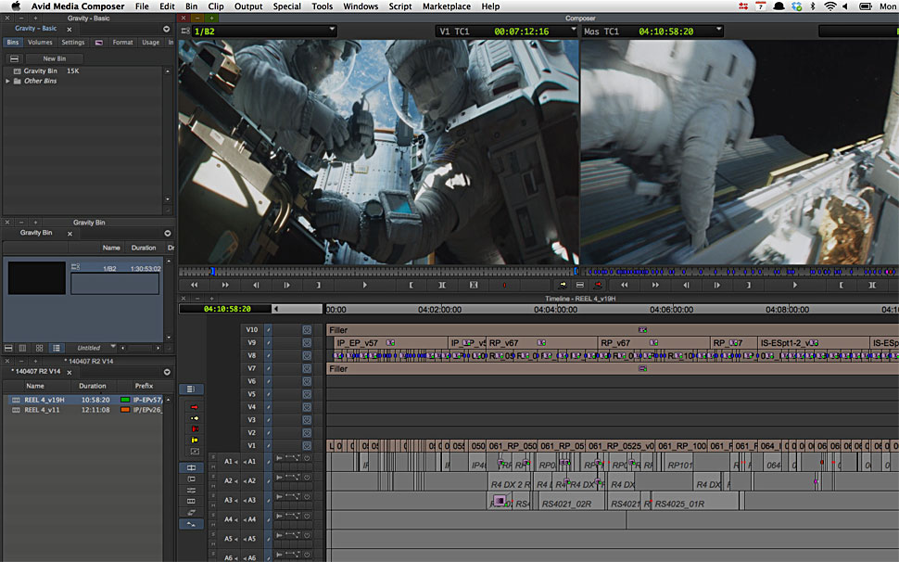Select the REEL 4_v11 sequence row

click(42, 409)
